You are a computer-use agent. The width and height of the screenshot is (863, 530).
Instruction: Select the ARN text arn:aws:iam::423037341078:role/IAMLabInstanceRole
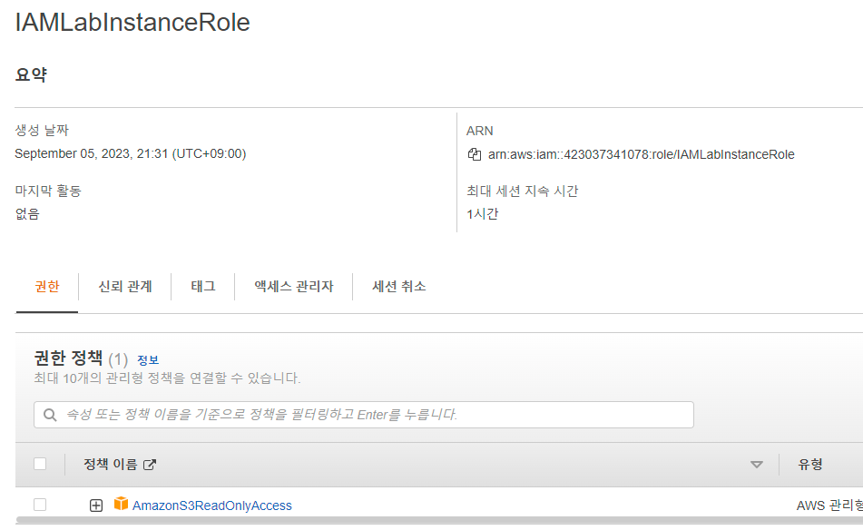point(642,154)
